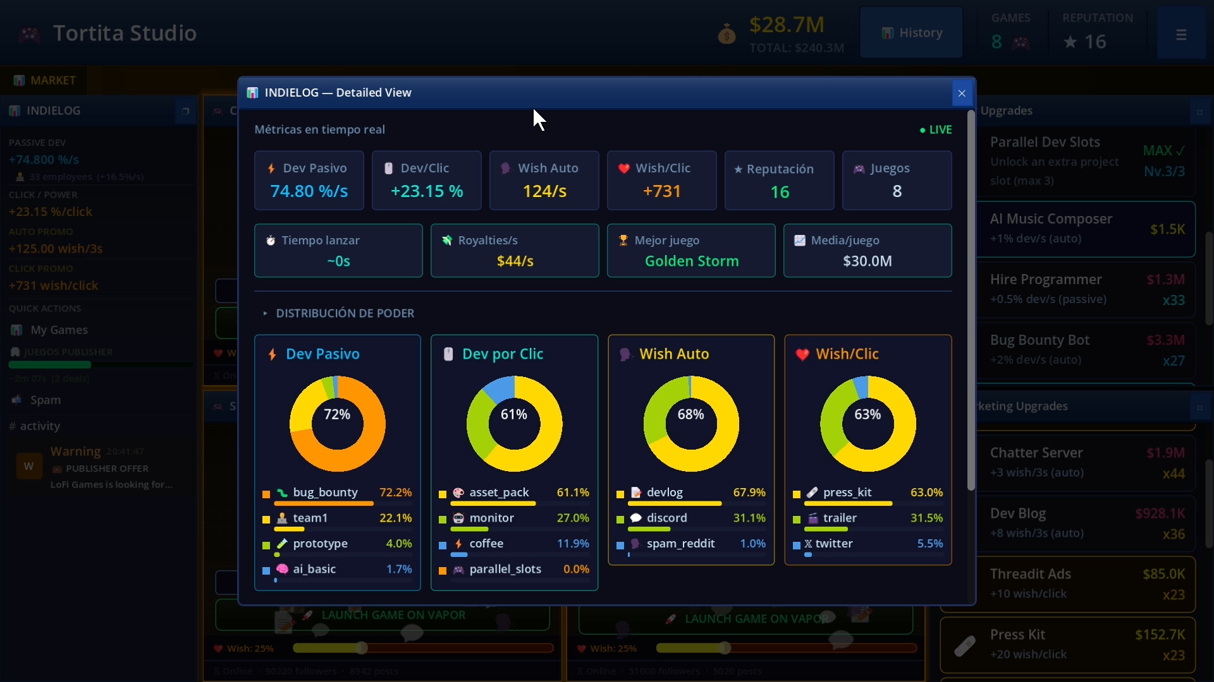Image resolution: width=1214 pixels, height=682 pixels.
Task: Click the Wish 25% slider handle
Action: 362,648
